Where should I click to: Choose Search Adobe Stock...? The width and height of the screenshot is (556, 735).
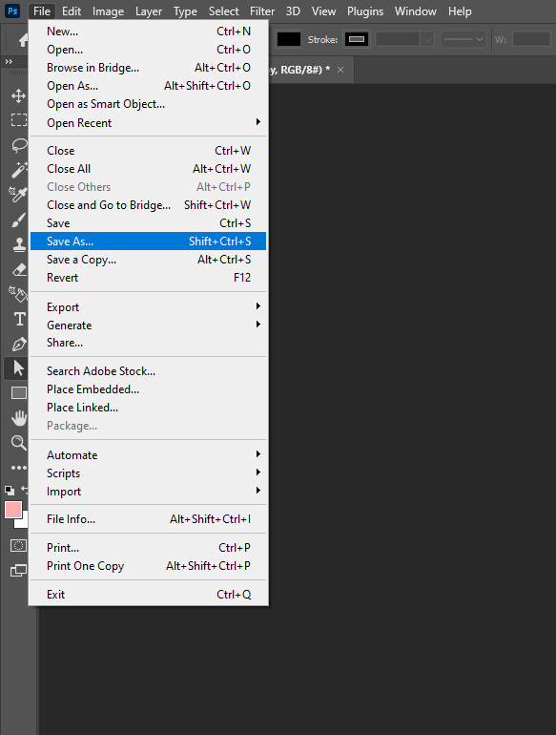tap(148, 370)
